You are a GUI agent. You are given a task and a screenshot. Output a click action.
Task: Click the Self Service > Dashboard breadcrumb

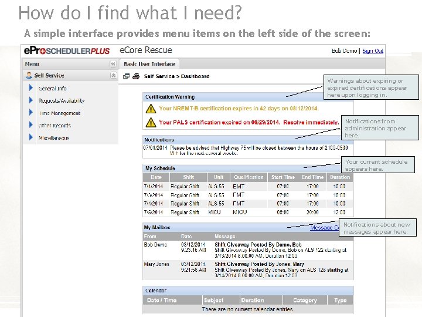(x=176, y=76)
